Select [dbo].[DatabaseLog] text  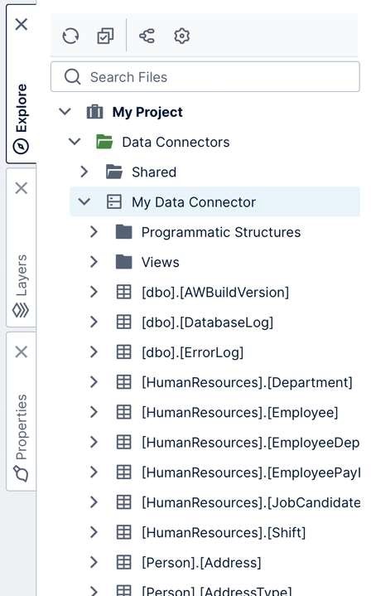207,322
